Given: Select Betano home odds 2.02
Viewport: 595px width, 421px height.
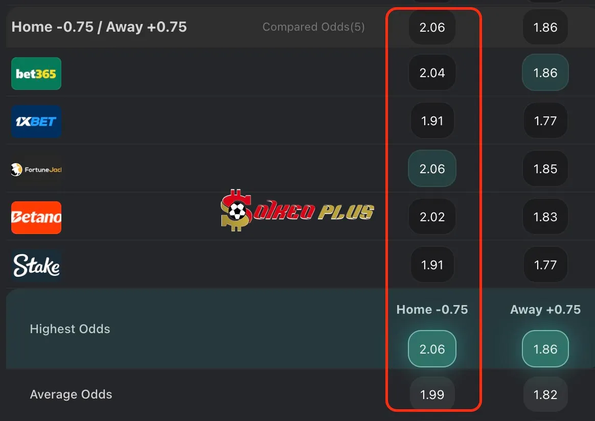Looking at the screenshot, I should click(432, 217).
